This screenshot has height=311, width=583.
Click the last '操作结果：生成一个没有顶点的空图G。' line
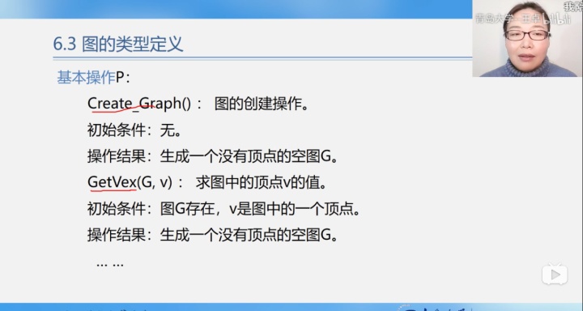(213, 235)
